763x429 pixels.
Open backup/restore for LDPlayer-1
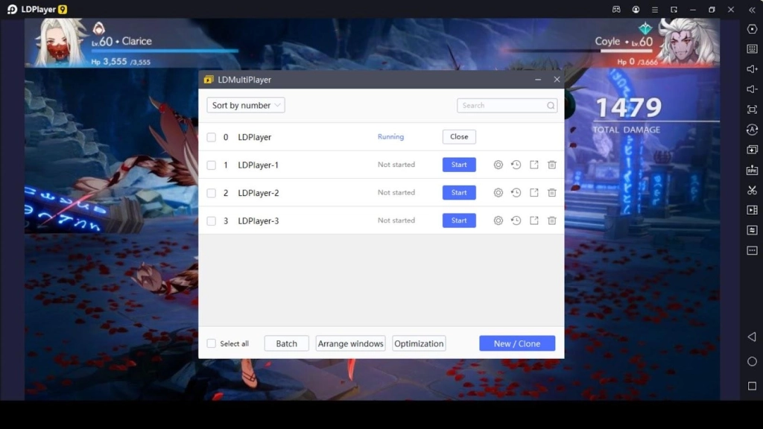point(516,165)
